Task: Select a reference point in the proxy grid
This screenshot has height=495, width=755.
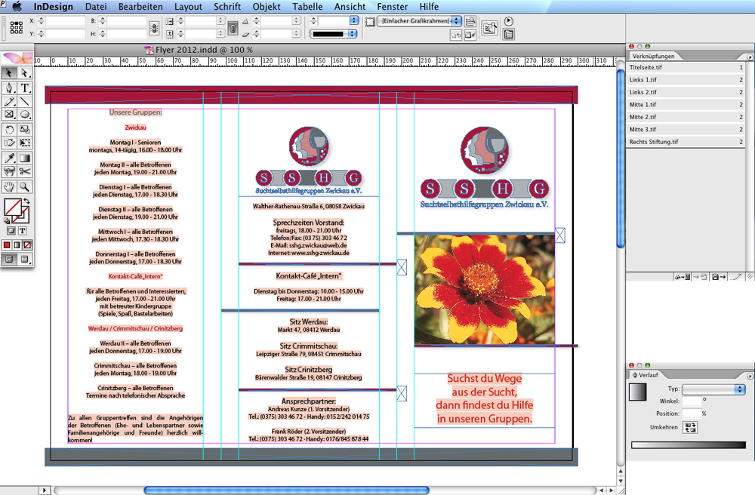Action: [16, 28]
